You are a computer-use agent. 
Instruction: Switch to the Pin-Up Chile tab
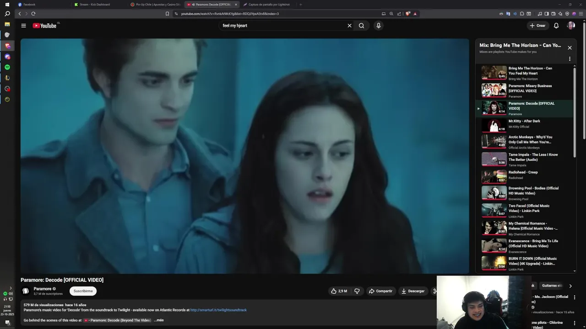156,5
